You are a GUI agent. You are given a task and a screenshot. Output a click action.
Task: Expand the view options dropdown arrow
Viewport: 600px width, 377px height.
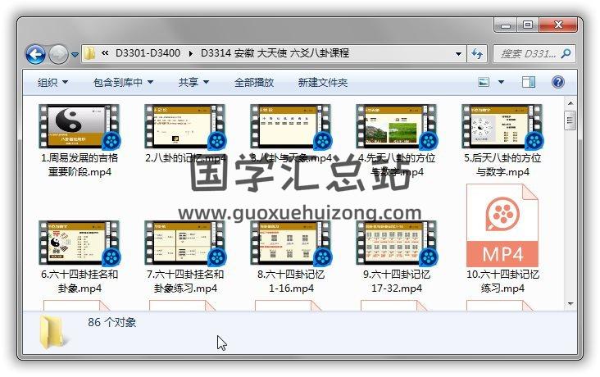(x=501, y=83)
